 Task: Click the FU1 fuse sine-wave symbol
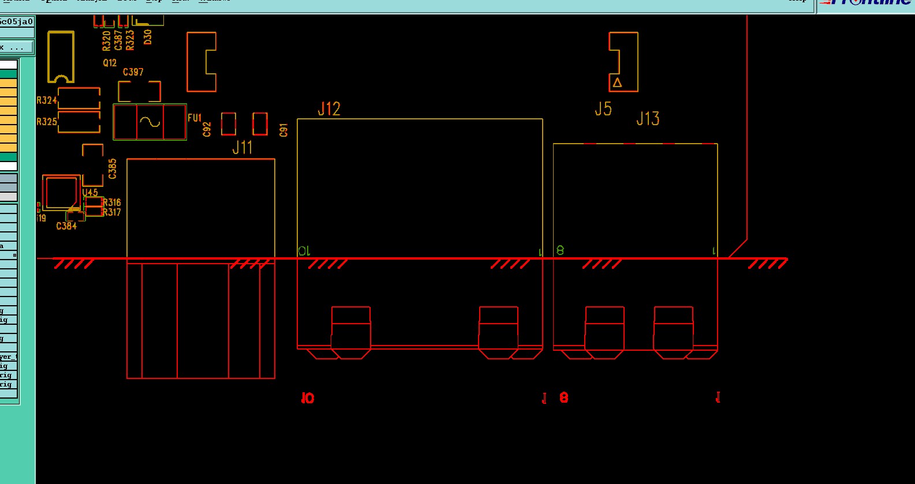pos(150,122)
